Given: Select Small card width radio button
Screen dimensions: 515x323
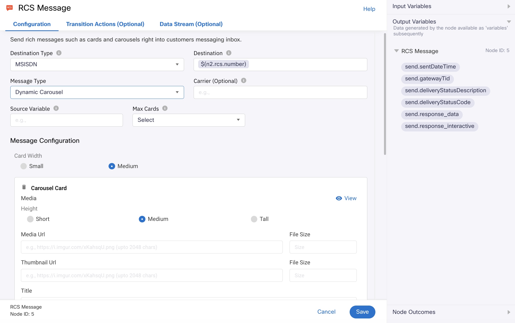Looking at the screenshot, I should 23,166.
